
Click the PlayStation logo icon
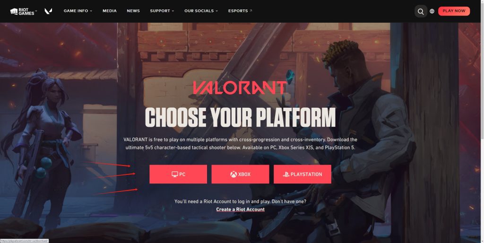pos(286,174)
